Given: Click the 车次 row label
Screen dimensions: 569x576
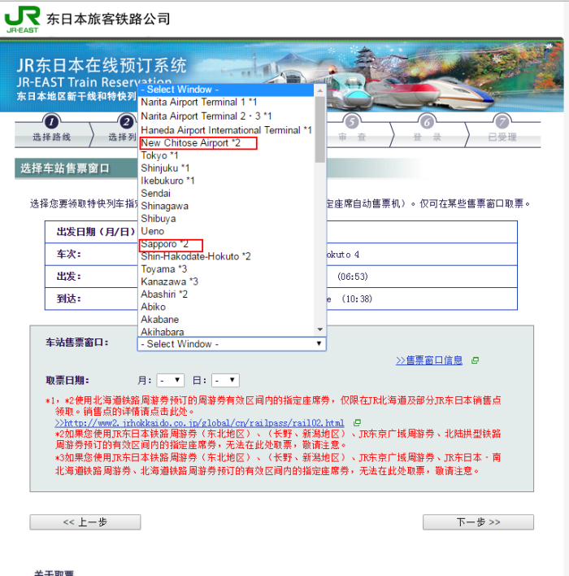Looking at the screenshot, I should pos(69,254).
